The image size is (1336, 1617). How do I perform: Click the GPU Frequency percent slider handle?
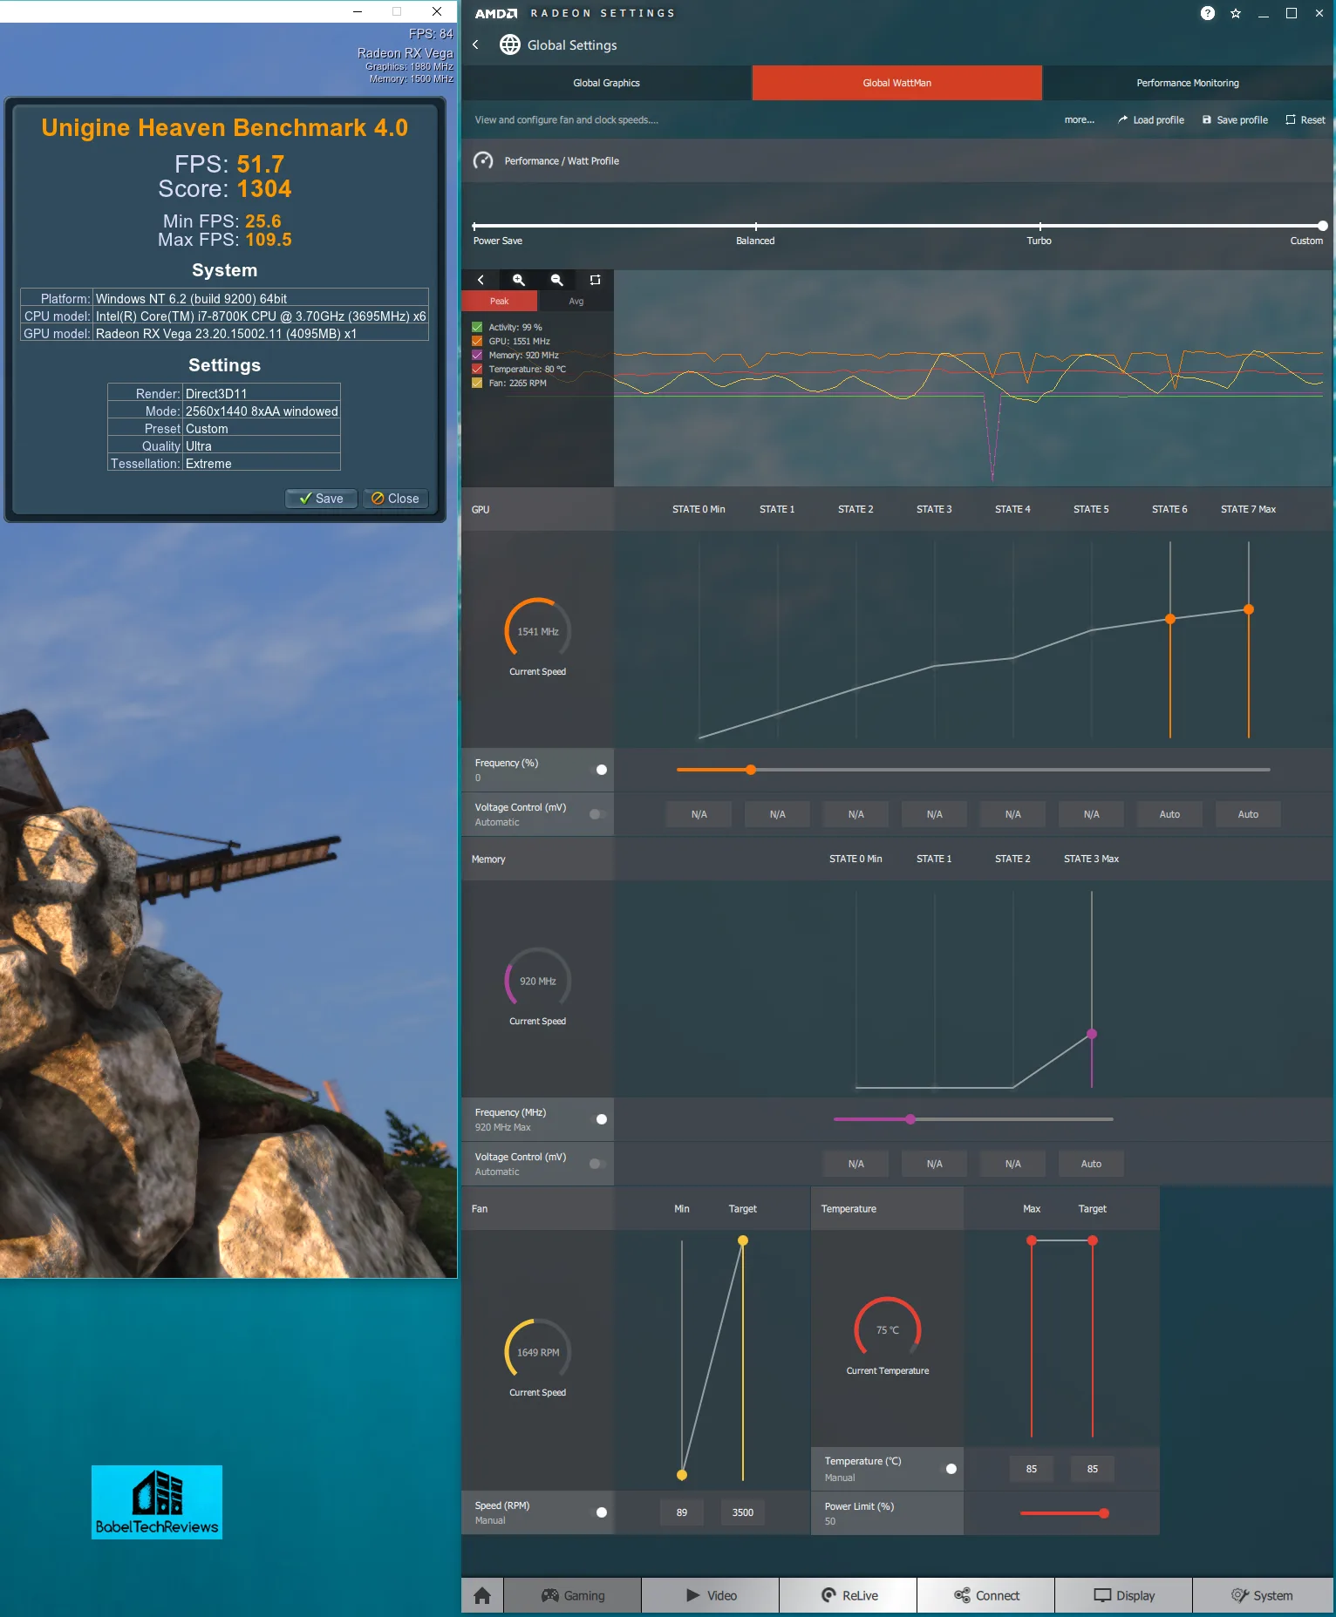click(751, 770)
